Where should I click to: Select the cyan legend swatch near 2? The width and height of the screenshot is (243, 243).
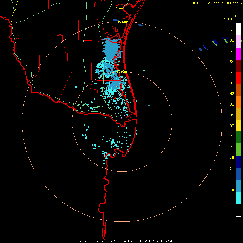(x=238, y=198)
